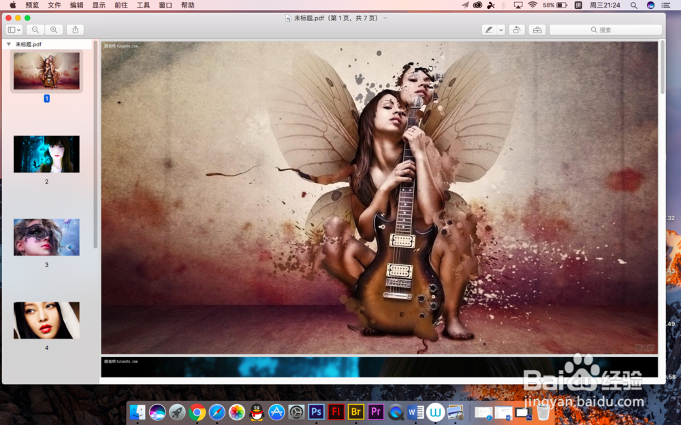Open Notification Center list icon
Screen dimensions: 681x425
(665, 5)
